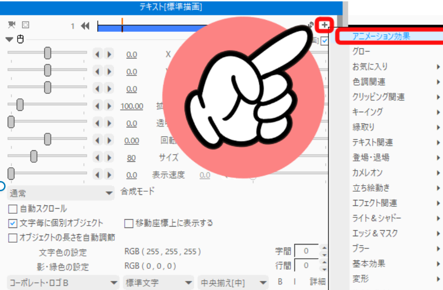The width and height of the screenshot is (443, 290).
Task: Open the 標準文字 style dropdown
Action: coord(158,282)
